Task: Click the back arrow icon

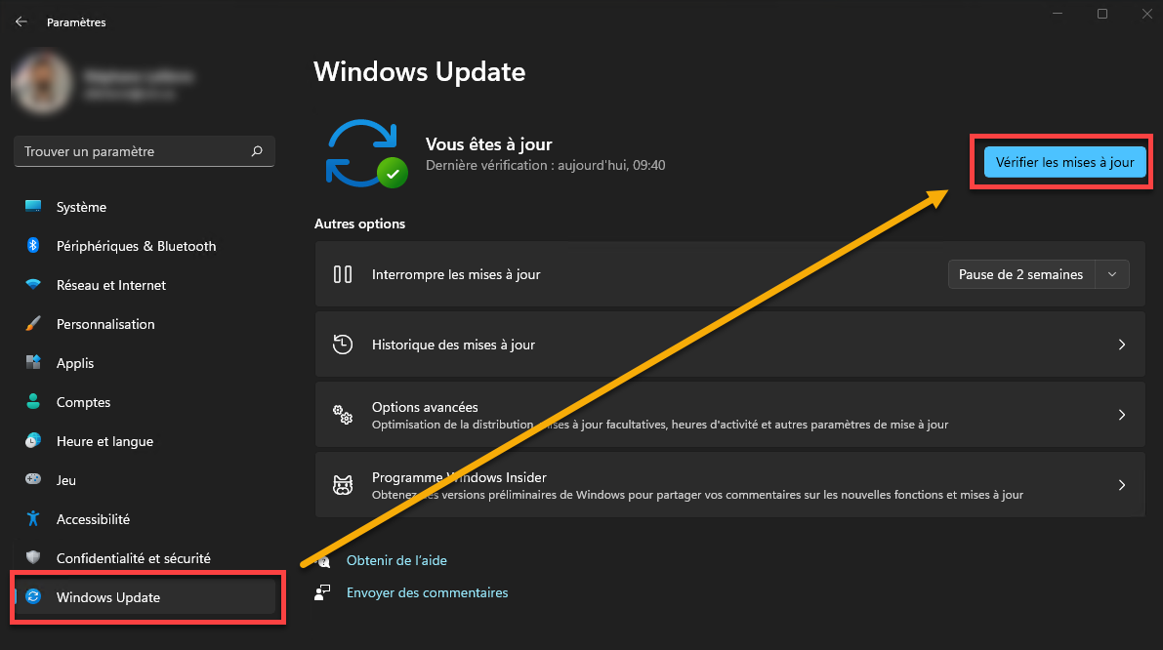Action: point(21,22)
